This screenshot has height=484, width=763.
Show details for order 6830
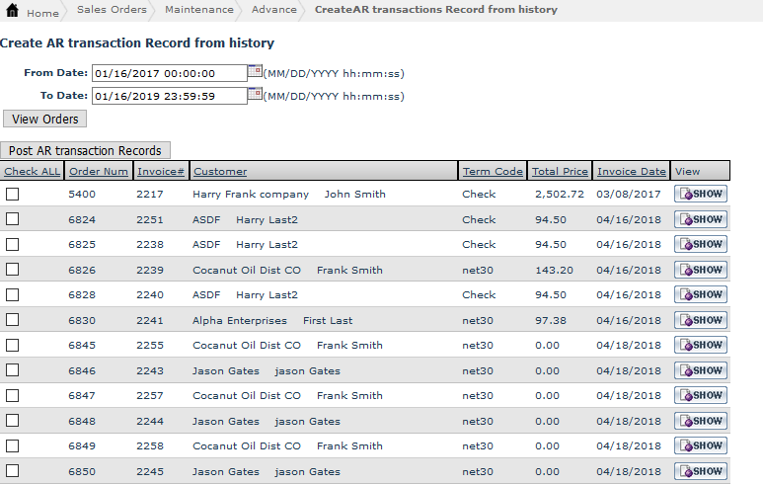pyautogui.click(x=701, y=320)
